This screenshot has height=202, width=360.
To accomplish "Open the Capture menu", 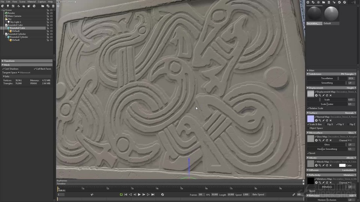I will (x=42, y=1).
